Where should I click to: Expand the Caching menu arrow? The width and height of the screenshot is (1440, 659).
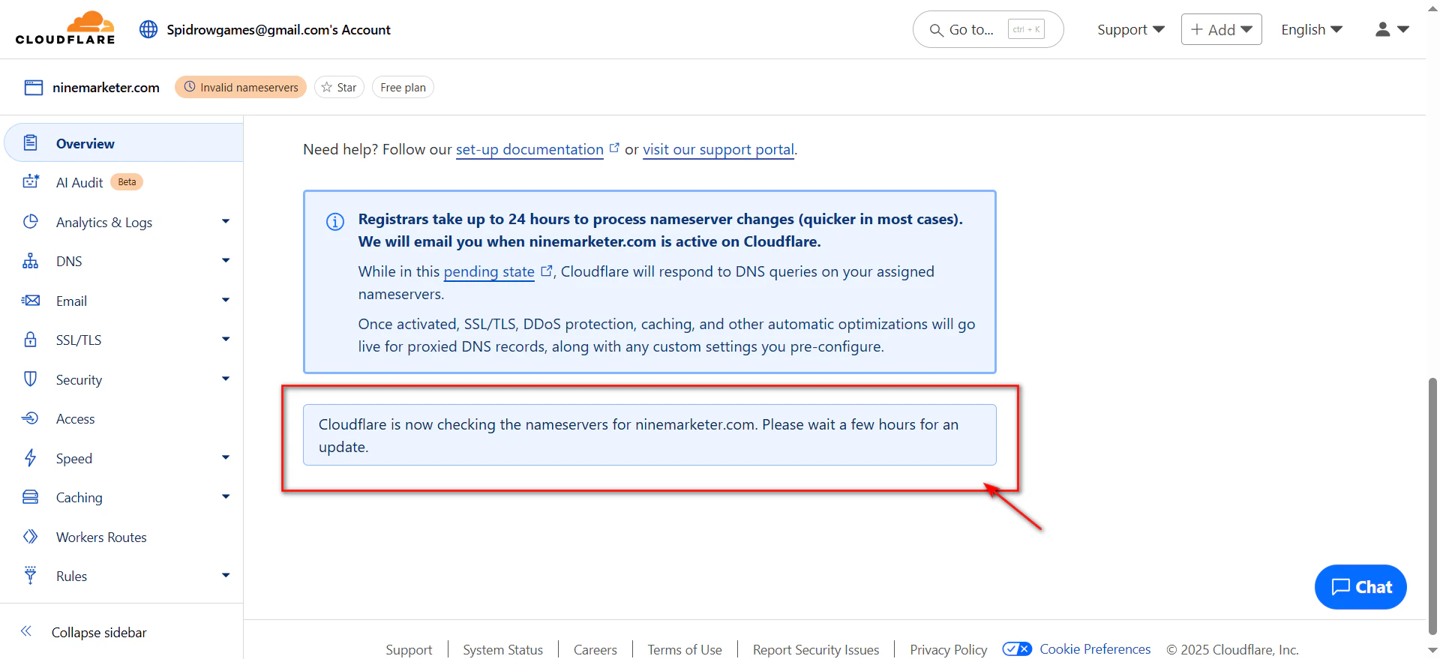click(x=226, y=496)
